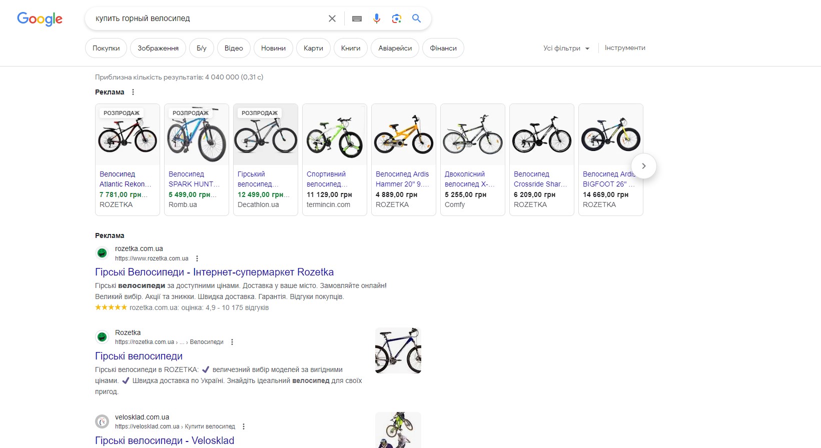This screenshot has width=821, height=448.
Task: Select the Покупки filter tab
Action: (x=106, y=48)
